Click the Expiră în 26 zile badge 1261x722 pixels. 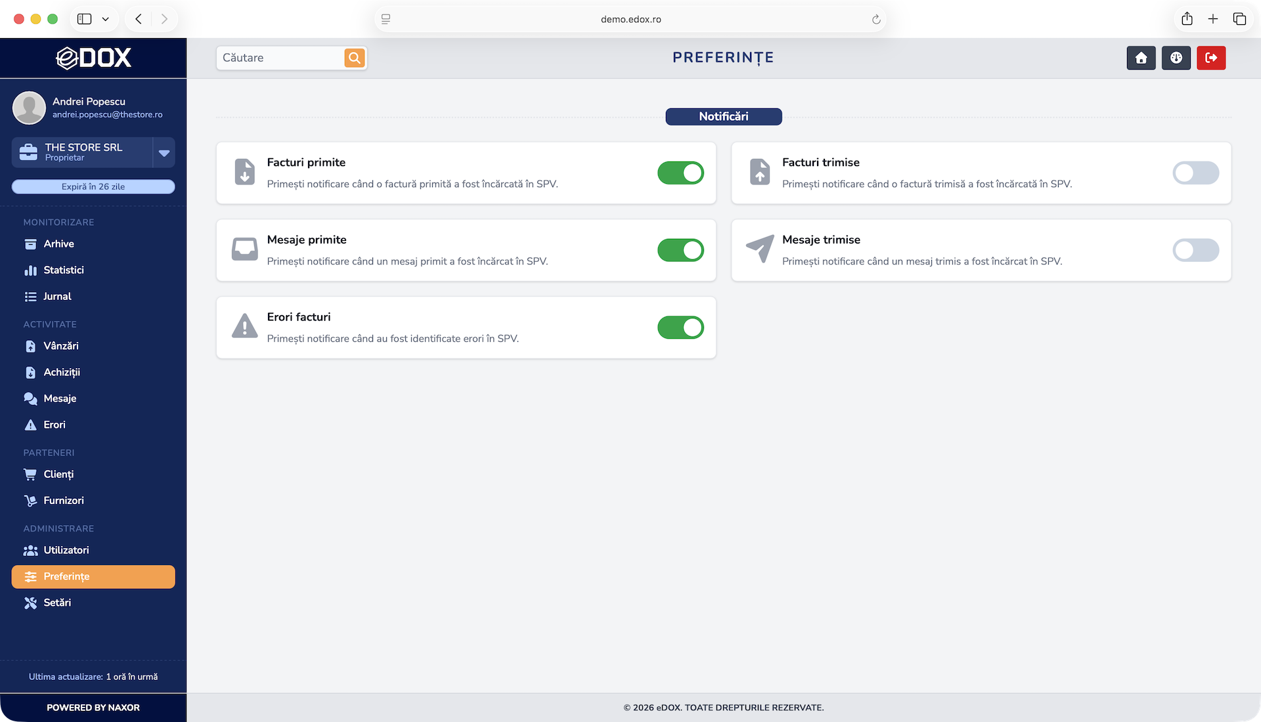pyautogui.click(x=93, y=187)
